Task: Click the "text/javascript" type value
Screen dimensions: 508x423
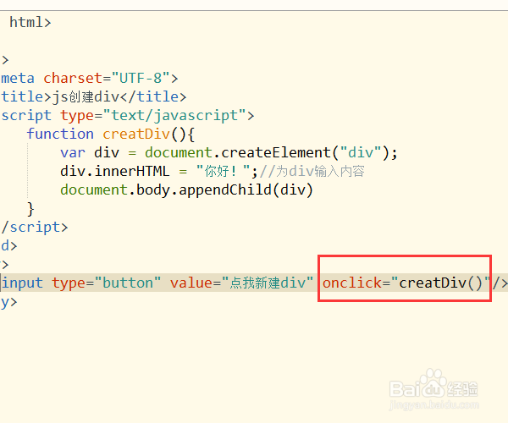Action: pyautogui.click(x=174, y=116)
